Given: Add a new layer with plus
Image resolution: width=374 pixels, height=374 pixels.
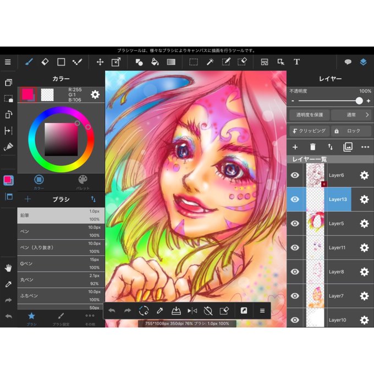Looking at the screenshot, I should [295, 147].
